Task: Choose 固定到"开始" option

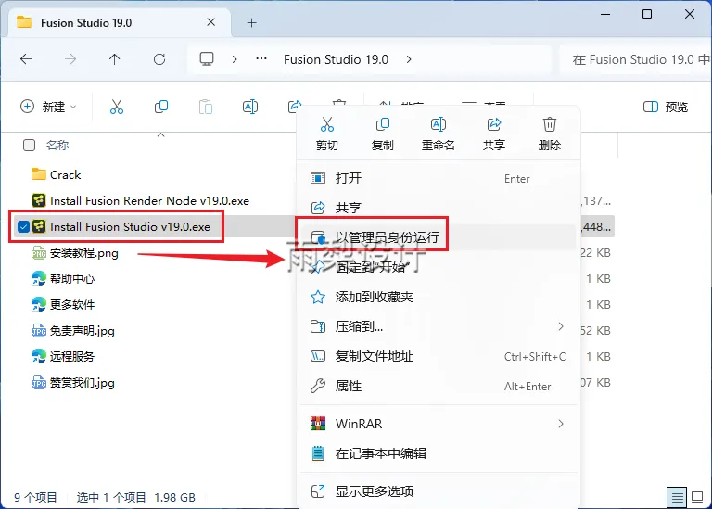Action: click(x=439, y=267)
